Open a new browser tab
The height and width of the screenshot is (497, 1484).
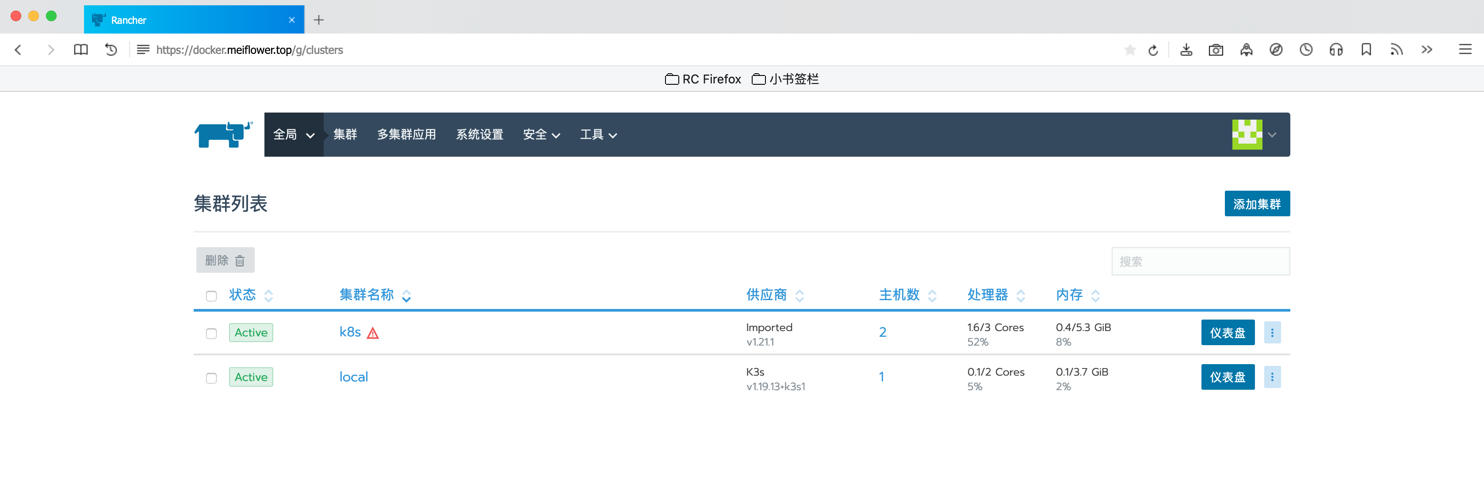[x=318, y=20]
